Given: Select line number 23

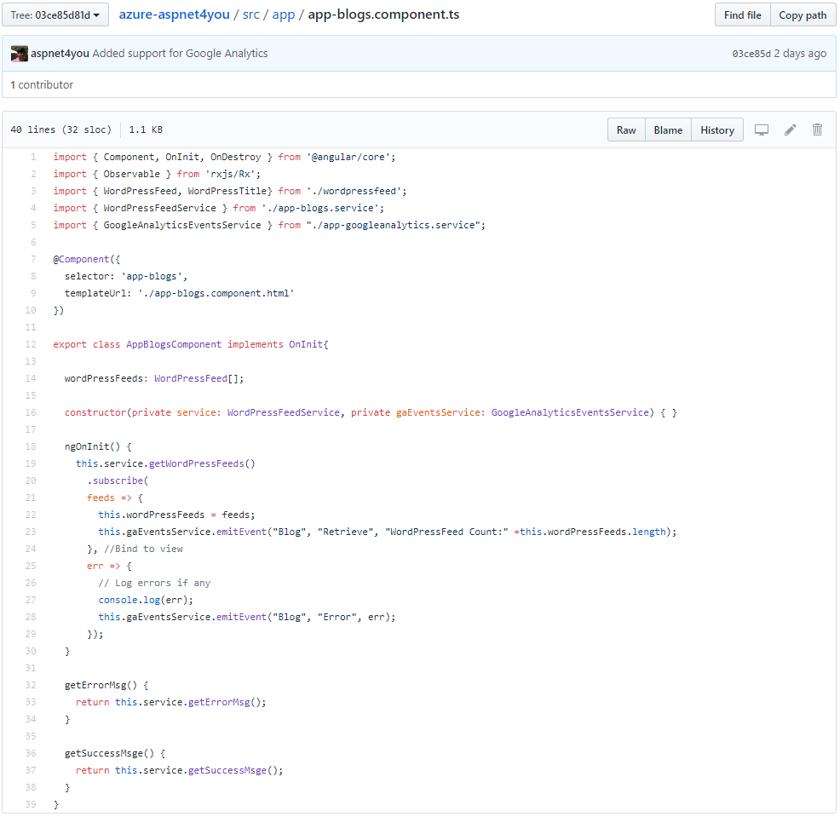Looking at the screenshot, I should (x=31, y=532).
